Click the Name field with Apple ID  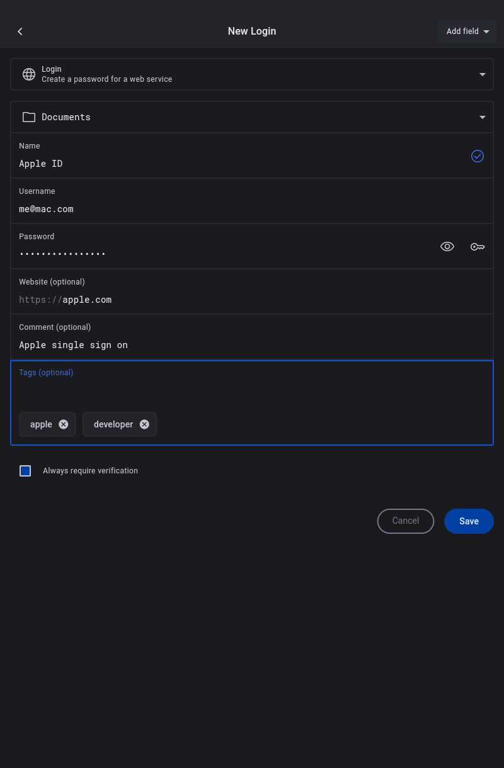(x=239, y=164)
